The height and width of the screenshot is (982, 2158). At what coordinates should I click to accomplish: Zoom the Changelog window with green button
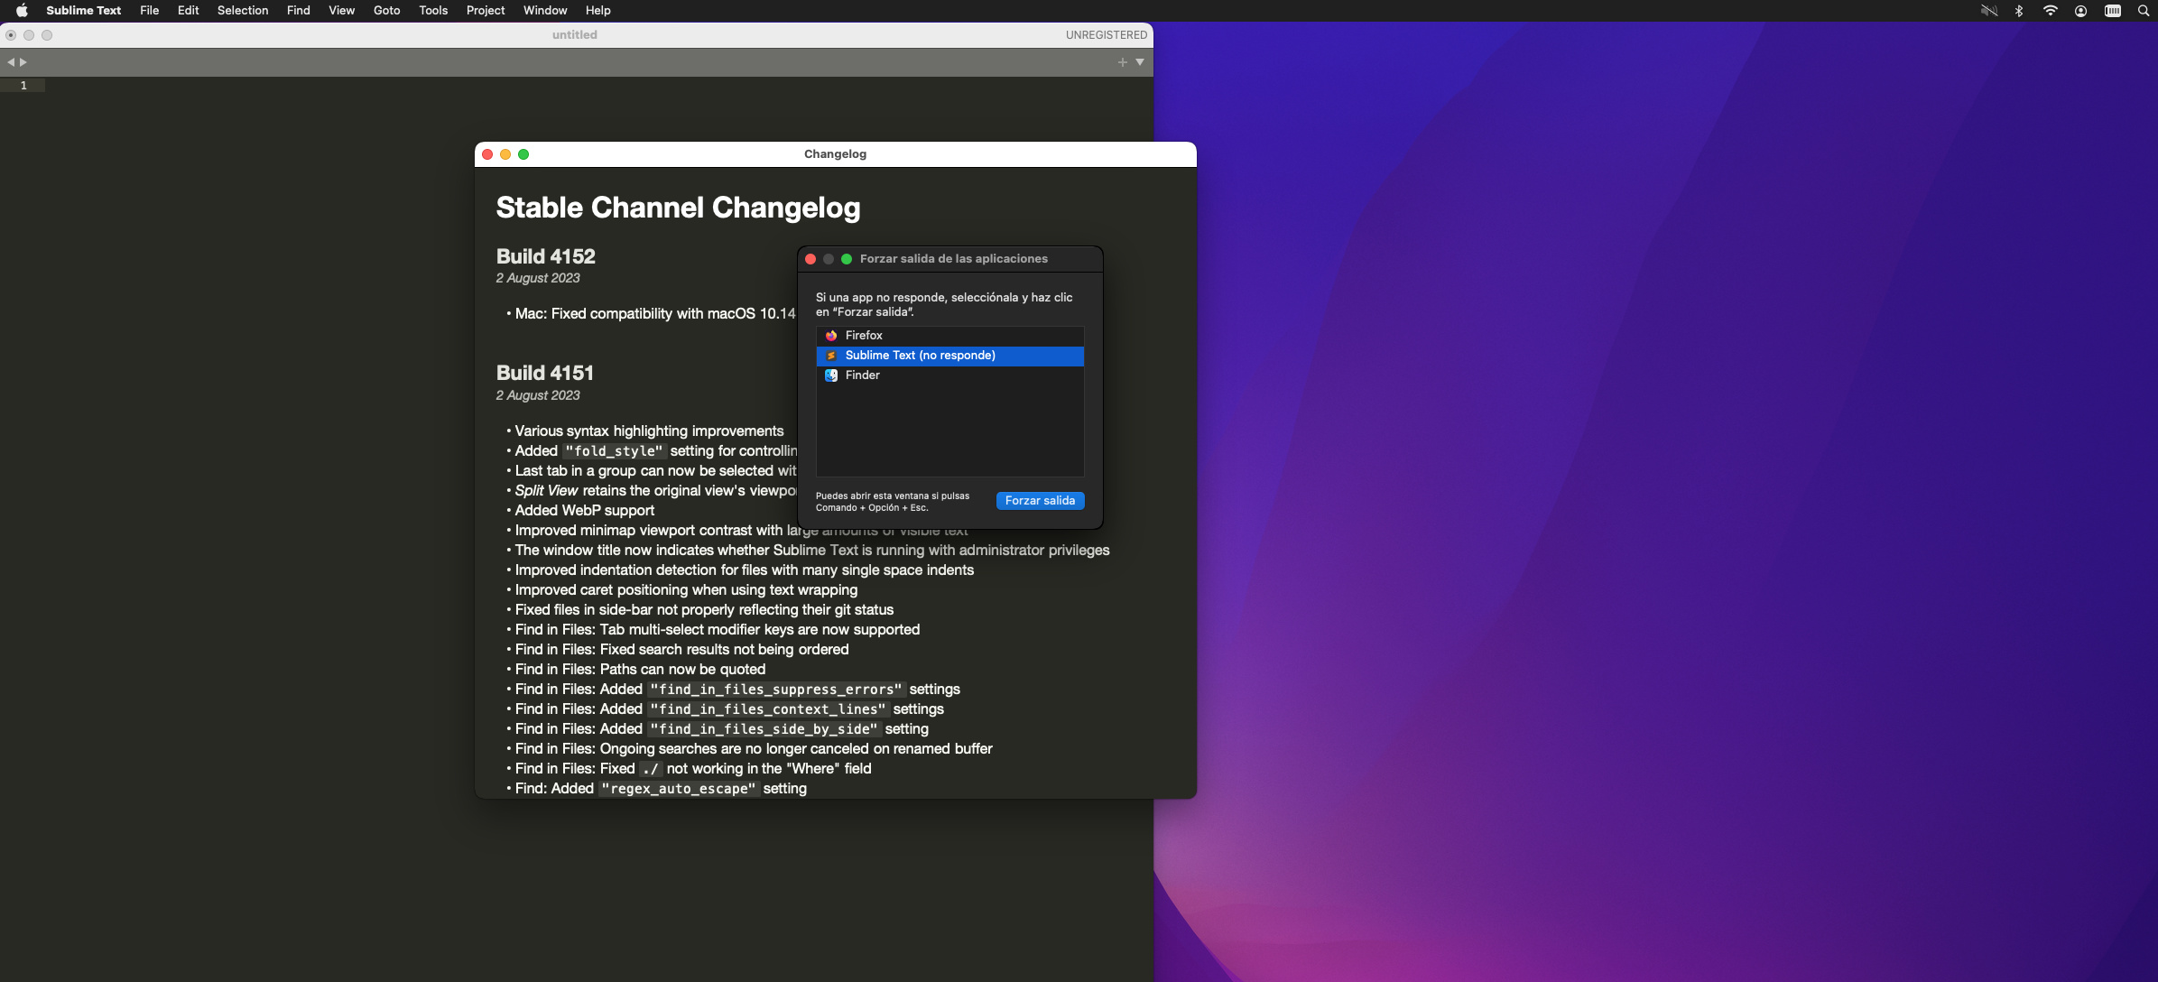click(x=523, y=154)
